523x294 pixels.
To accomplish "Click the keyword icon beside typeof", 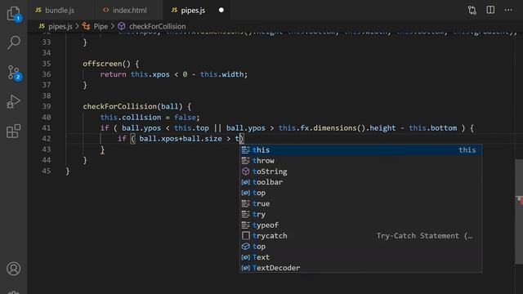I will [246, 225].
